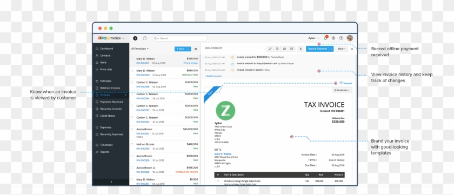Open the settings gear in the header

333,38
